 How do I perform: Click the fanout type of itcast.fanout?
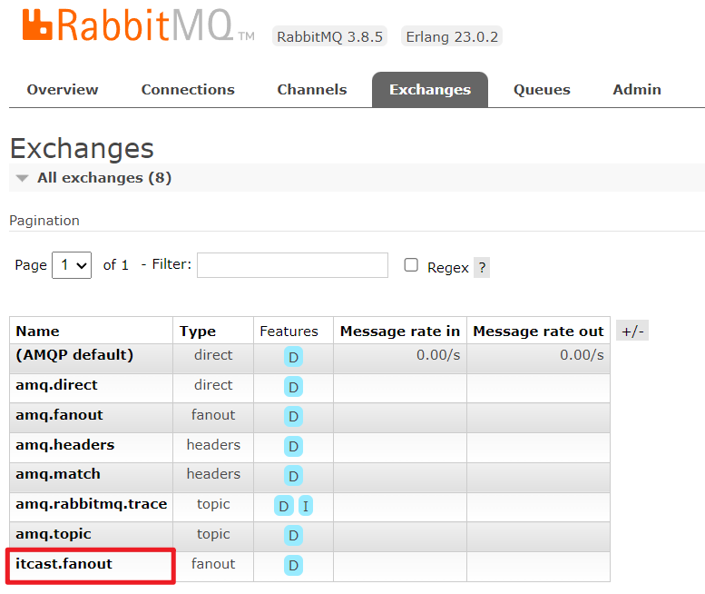click(x=213, y=564)
